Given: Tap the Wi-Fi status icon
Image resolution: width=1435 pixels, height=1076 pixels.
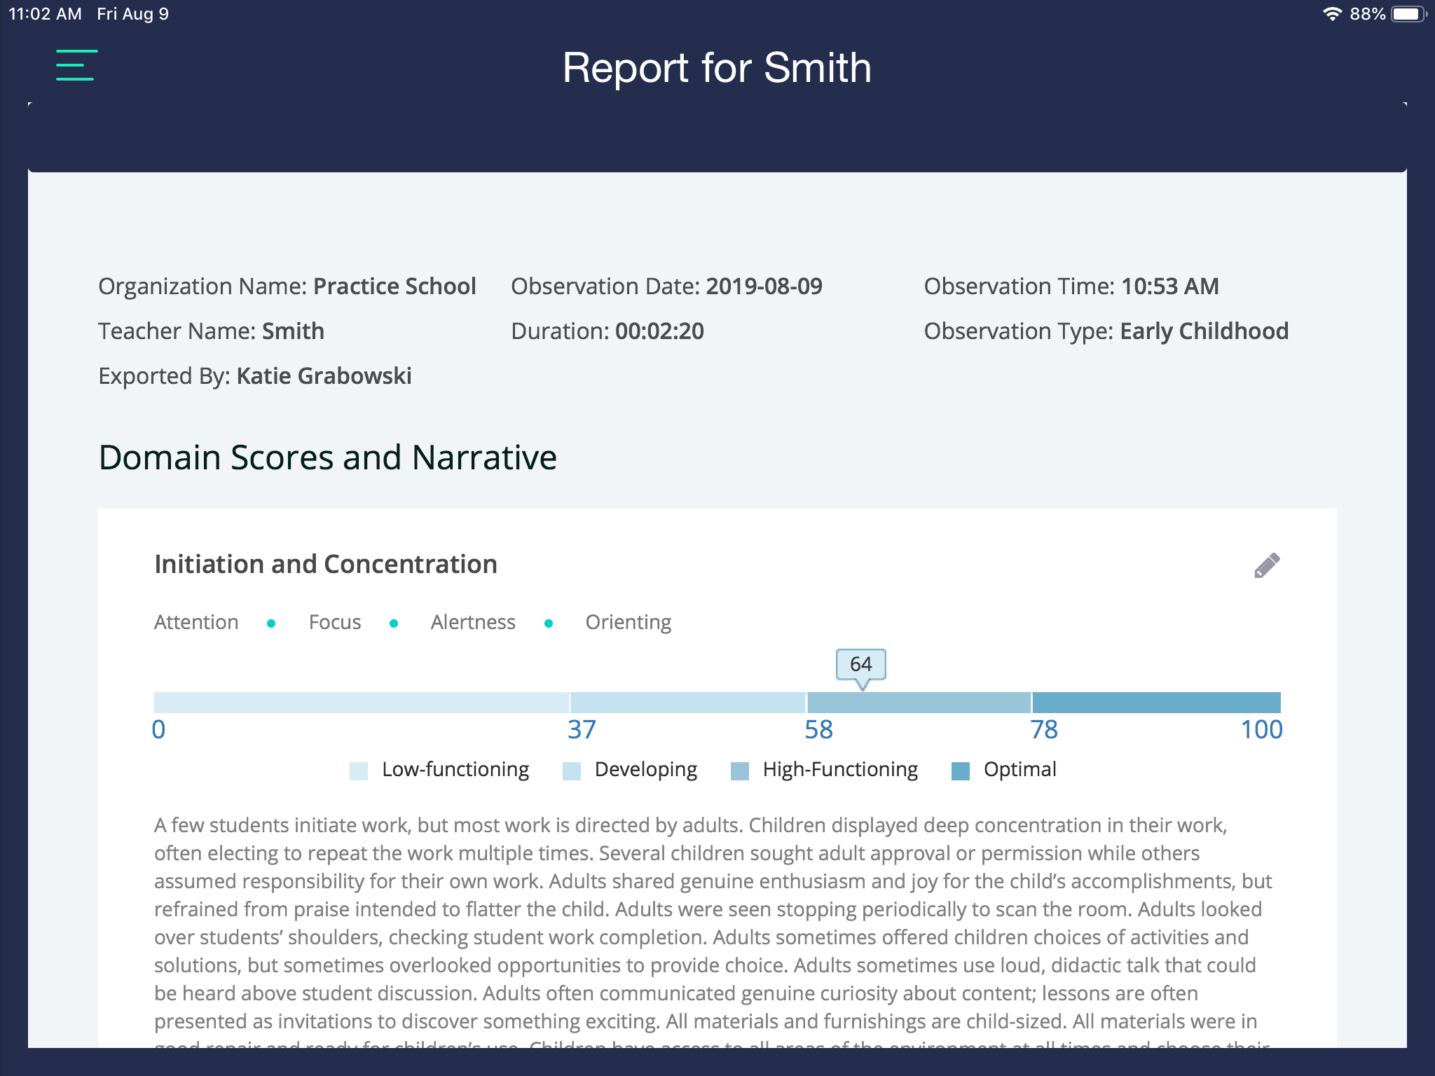Looking at the screenshot, I should pyautogui.click(x=1331, y=14).
